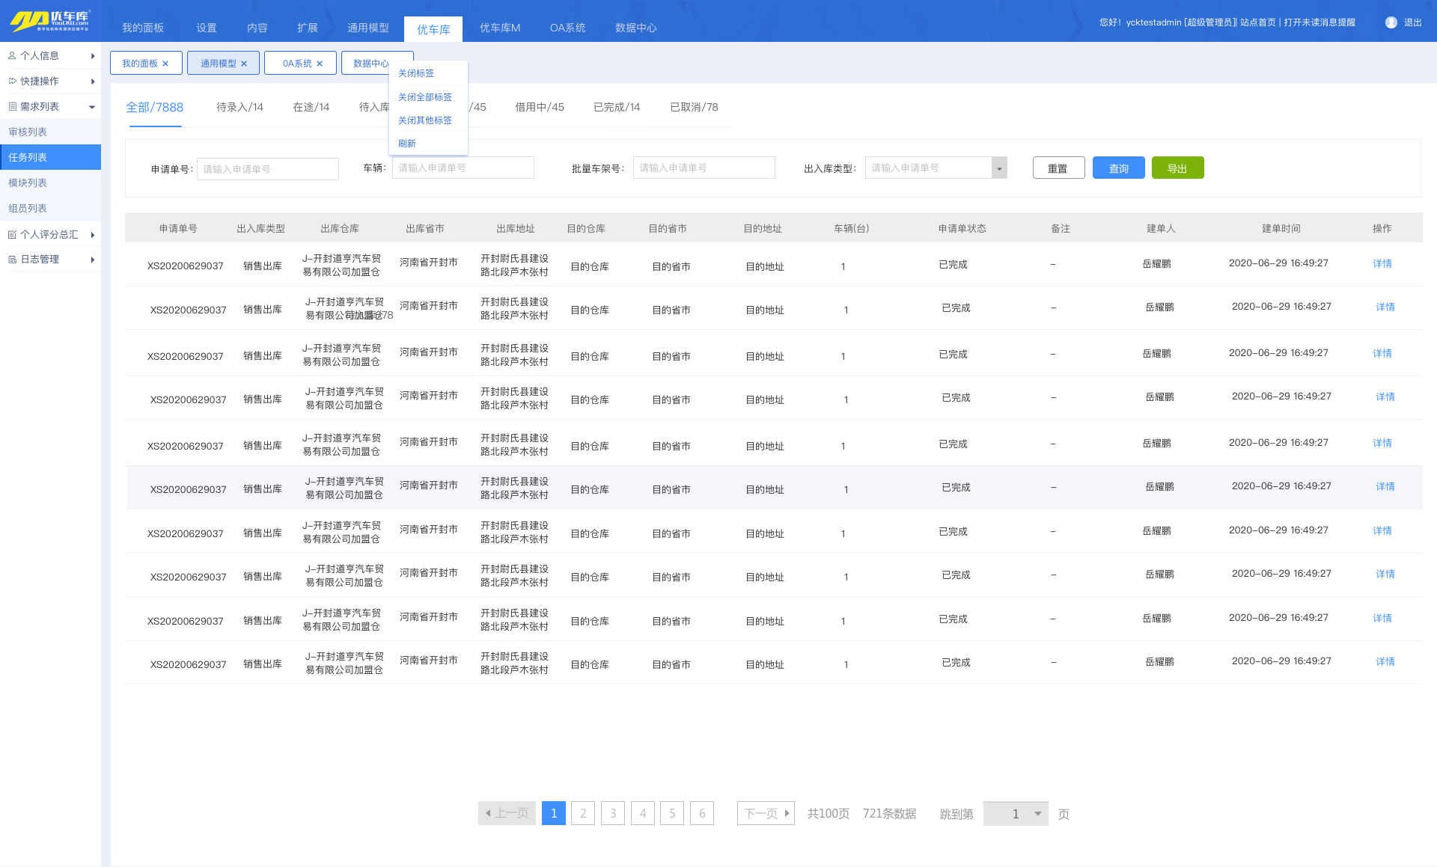
Task: Open 详情 link of the first row
Action: click(x=1382, y=263)
